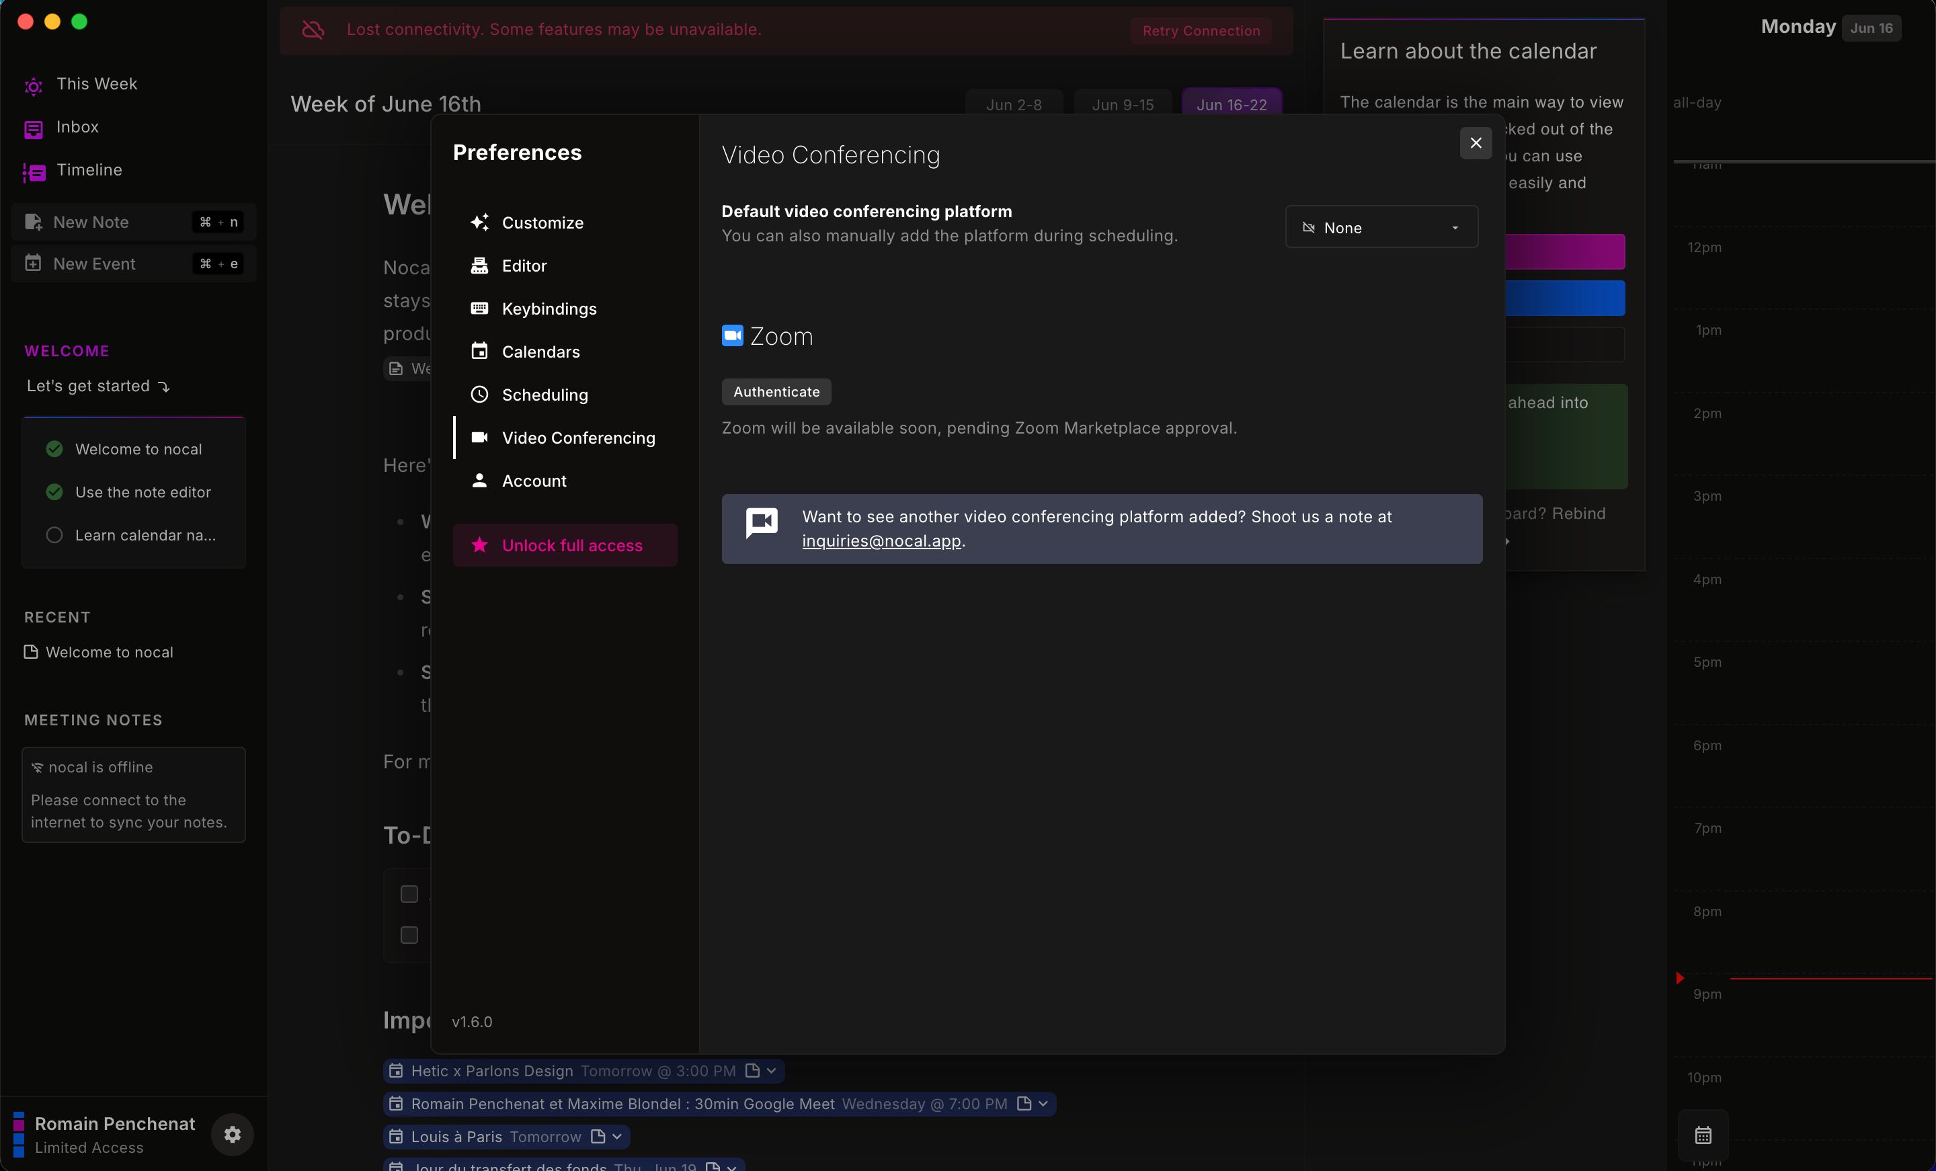Select the Jun 2-8 week tab
Image resolution: width=1936 pixels, height=1171 pixels.
pyautogui.click(x=1014, y=104)
